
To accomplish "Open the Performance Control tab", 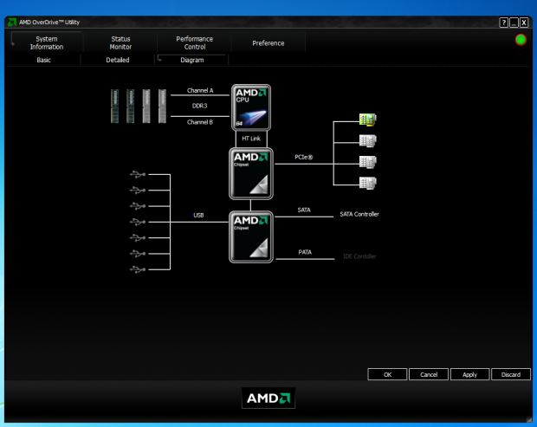I will click(195, 42).
